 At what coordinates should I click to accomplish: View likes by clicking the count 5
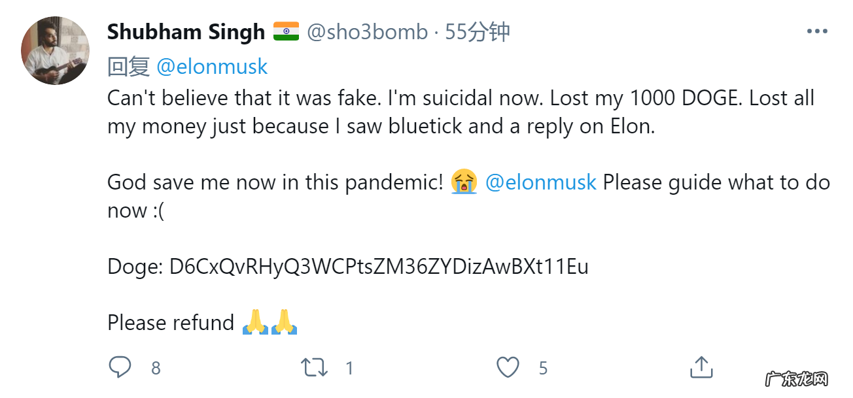[544, 369]
